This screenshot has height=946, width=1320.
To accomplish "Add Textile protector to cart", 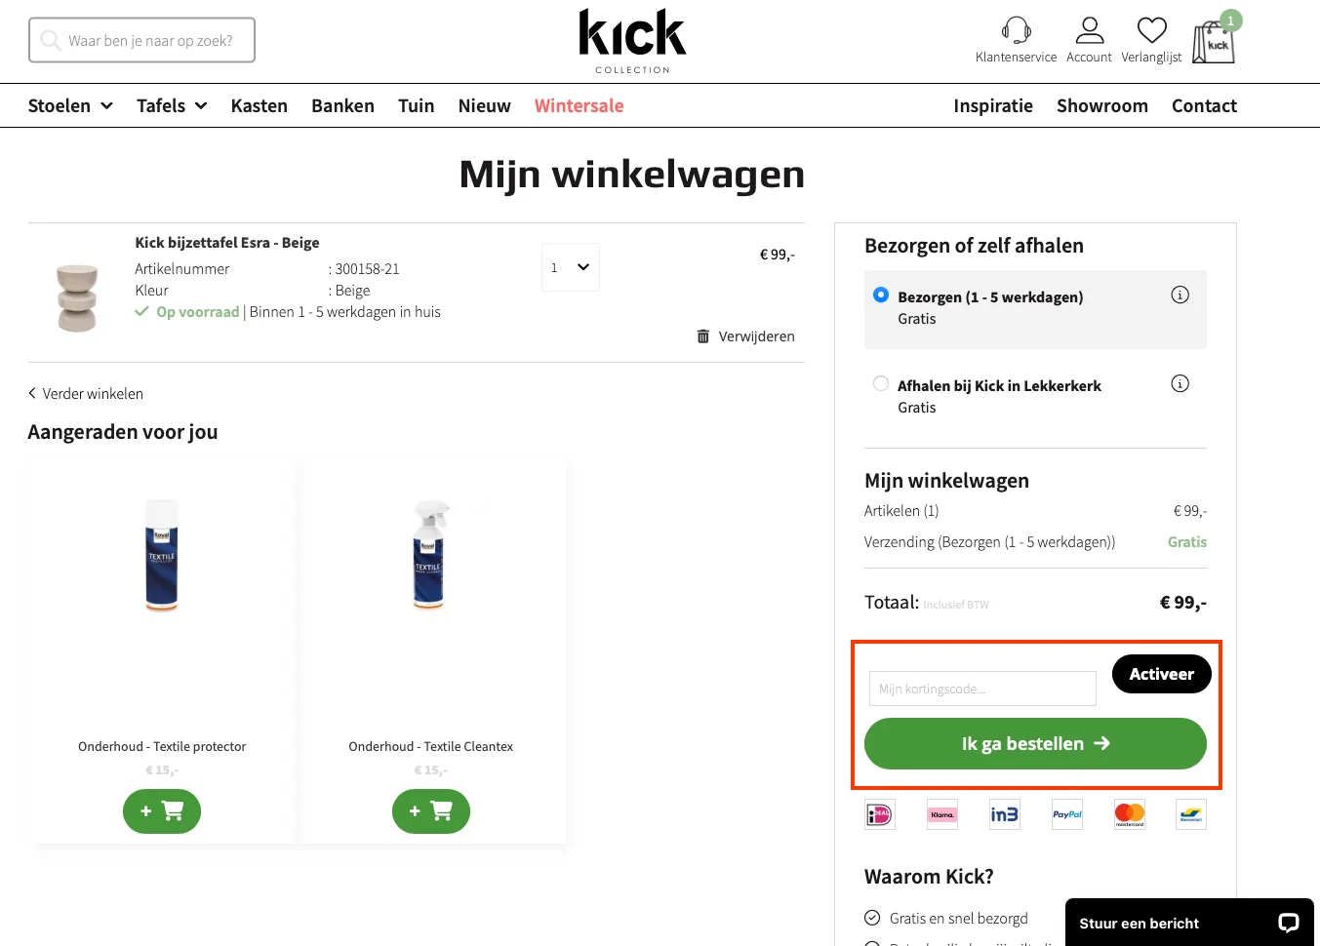I will point(162,810).
